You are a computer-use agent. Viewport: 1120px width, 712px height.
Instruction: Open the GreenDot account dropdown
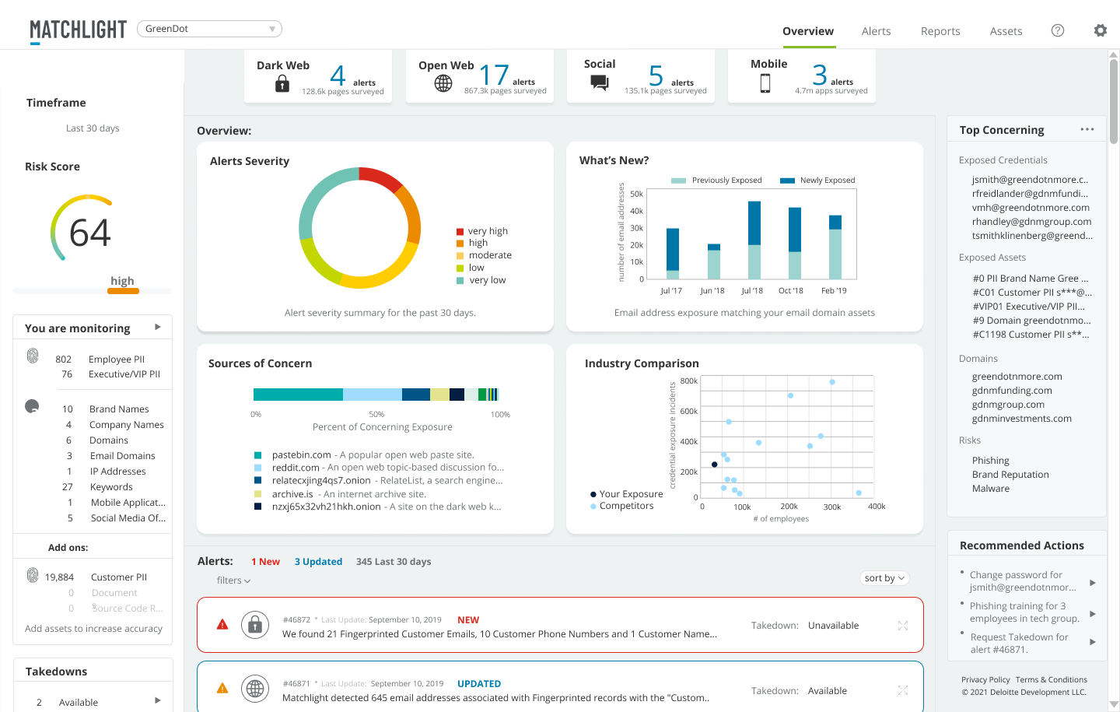209,29
